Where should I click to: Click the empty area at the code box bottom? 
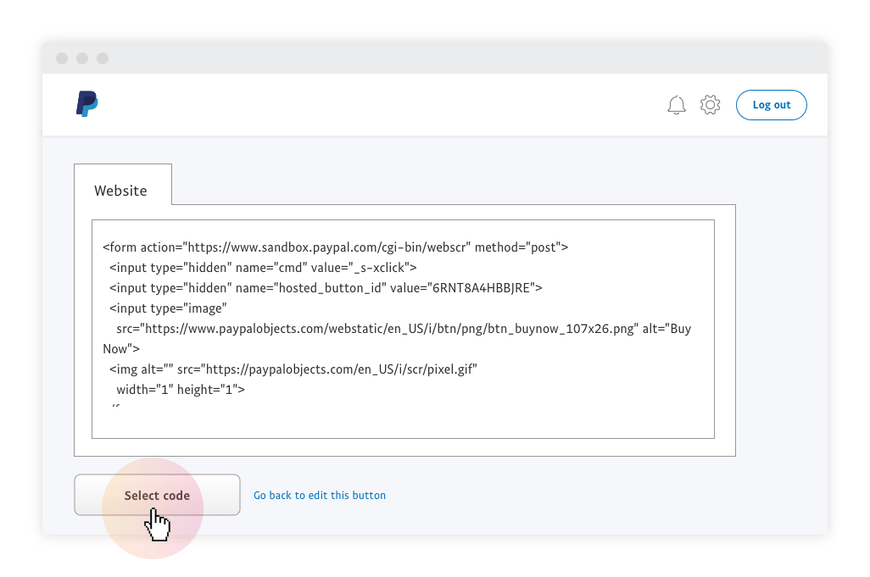403,422
